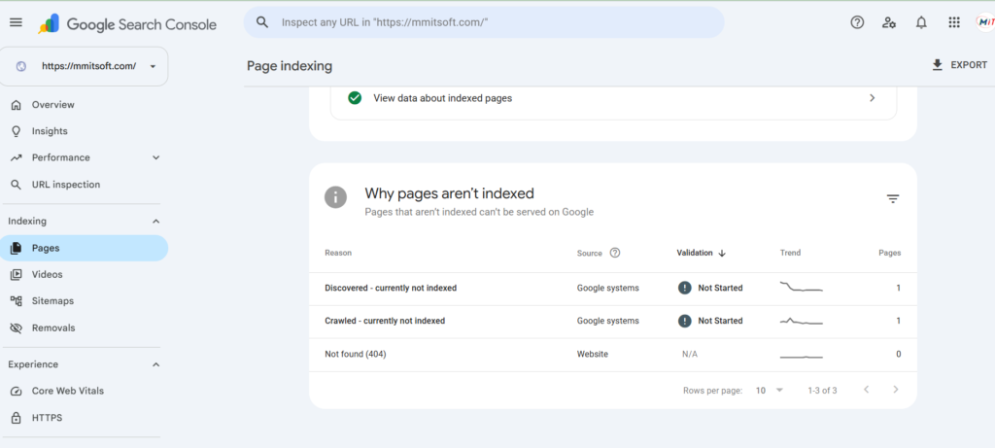Click the Trend column header
The height and width of the screenshot is (448, 995).
point(790,253)
